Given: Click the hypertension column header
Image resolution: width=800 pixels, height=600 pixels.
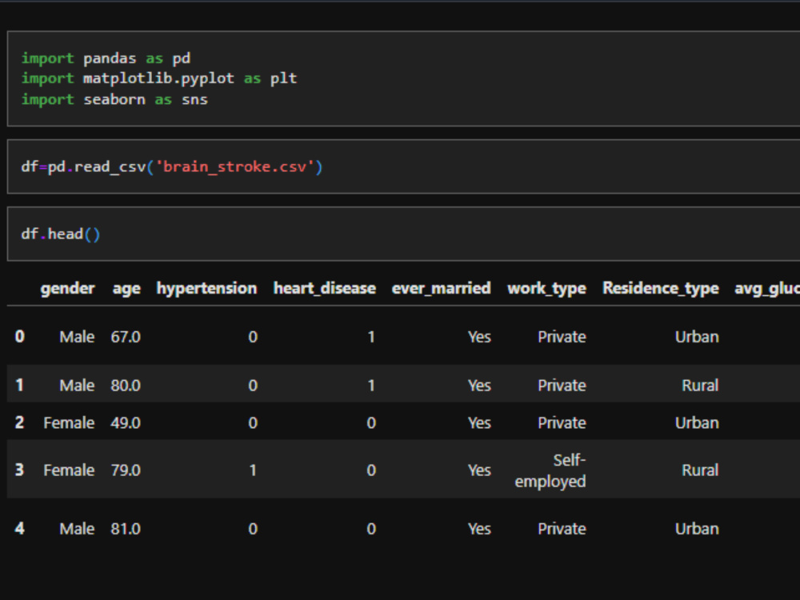Looking at the screenshot, I should click(x=206, y=289).
